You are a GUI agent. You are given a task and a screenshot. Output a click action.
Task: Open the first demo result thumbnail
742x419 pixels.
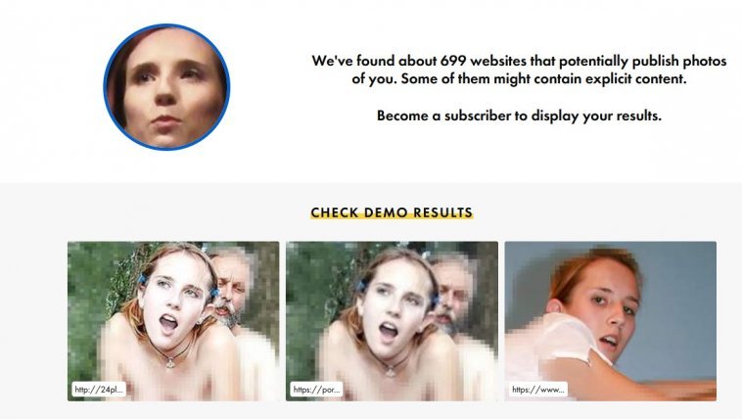coord(173,321)
